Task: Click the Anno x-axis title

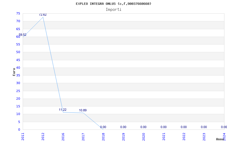Action: (x=220, y=139)
